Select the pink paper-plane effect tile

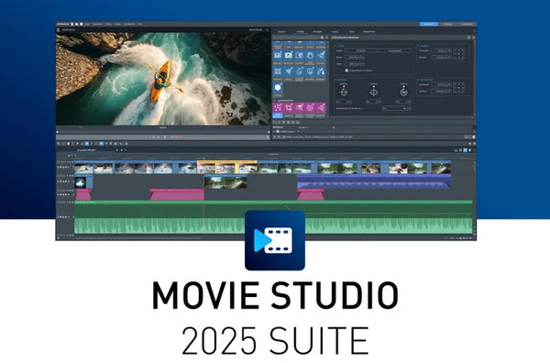coord(321,107)
